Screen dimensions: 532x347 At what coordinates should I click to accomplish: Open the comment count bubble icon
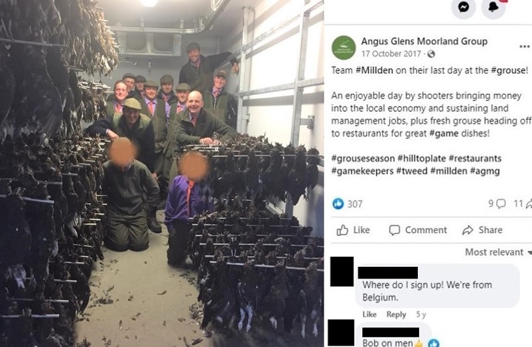click(501, 204)
